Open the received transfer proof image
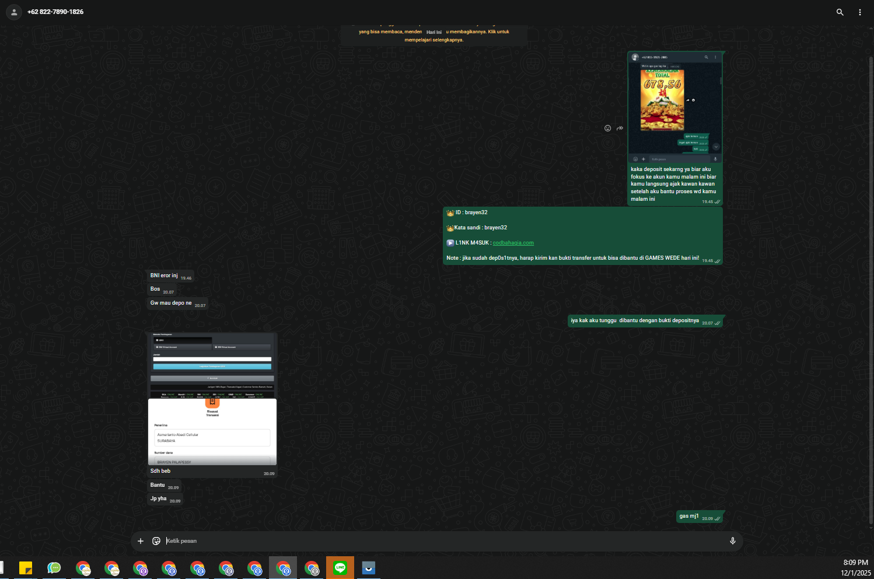The image size is (874, 579). coord(212,399)
